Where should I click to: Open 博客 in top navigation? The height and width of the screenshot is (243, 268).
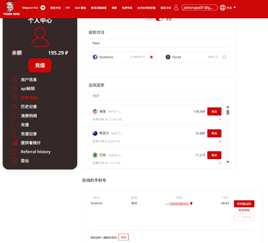[x=114, y=8]
